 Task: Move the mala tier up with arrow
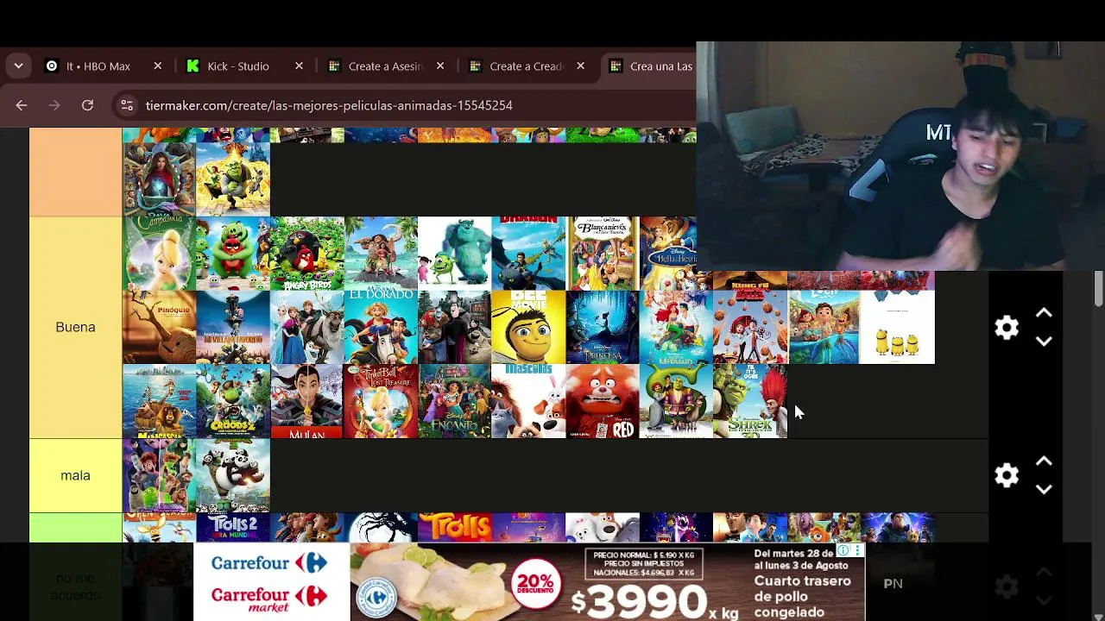[1044, 462]
